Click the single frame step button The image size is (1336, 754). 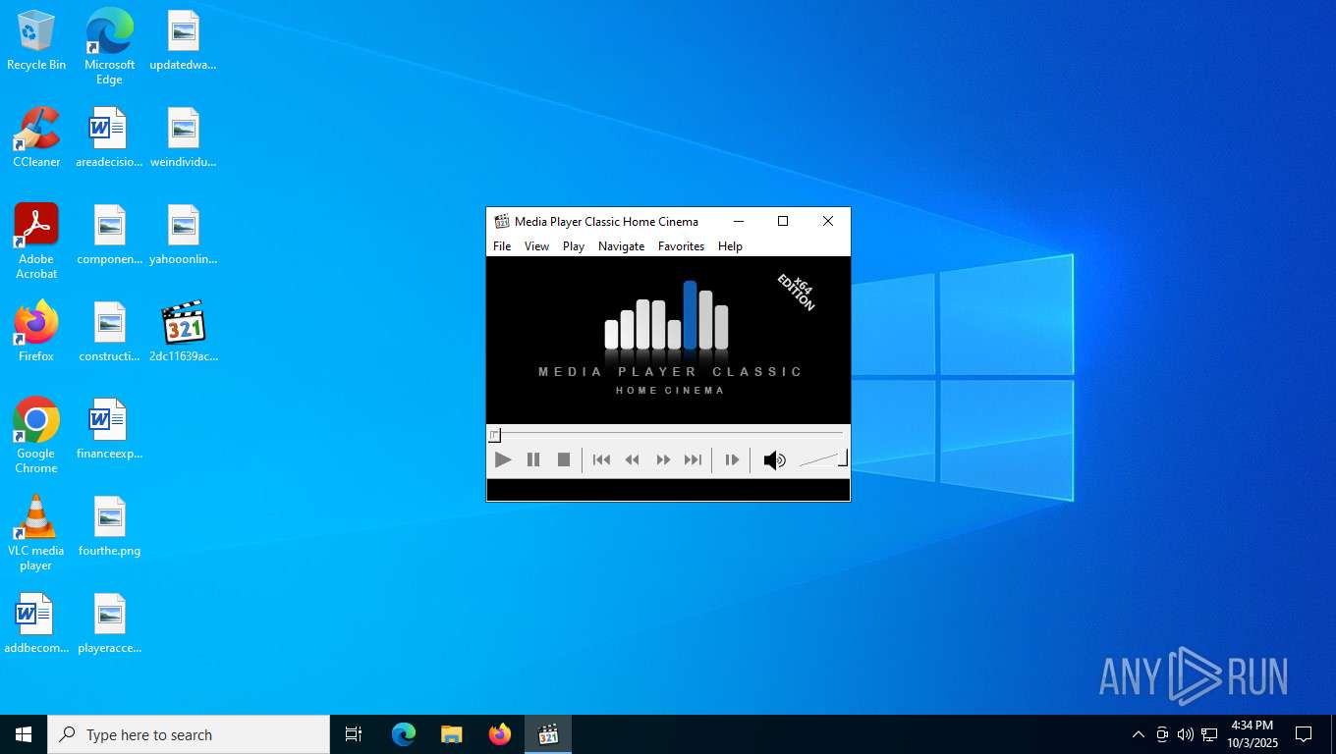(732, 459)
